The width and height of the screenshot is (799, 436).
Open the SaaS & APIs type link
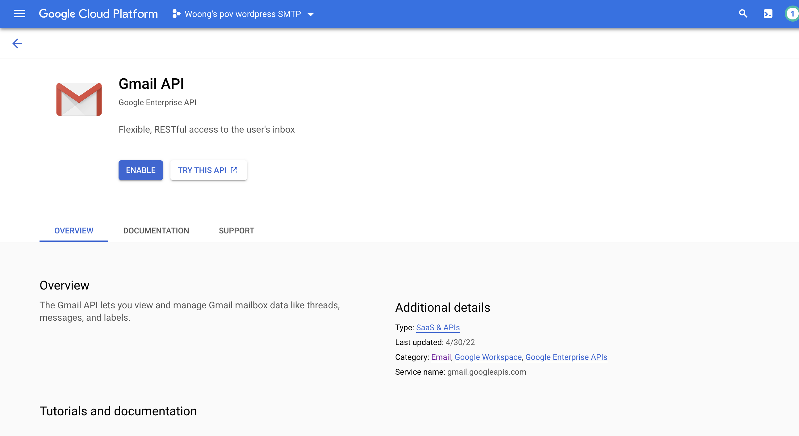tap(438, 327)
